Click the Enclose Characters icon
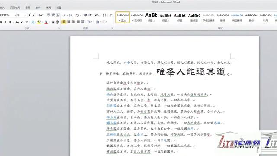277x156 pixels. (58, 22)
